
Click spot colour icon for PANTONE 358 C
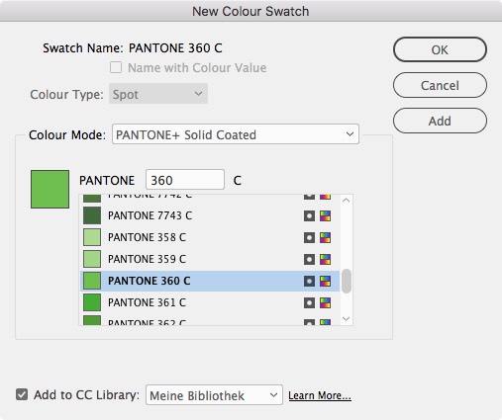tap(309, 237)
